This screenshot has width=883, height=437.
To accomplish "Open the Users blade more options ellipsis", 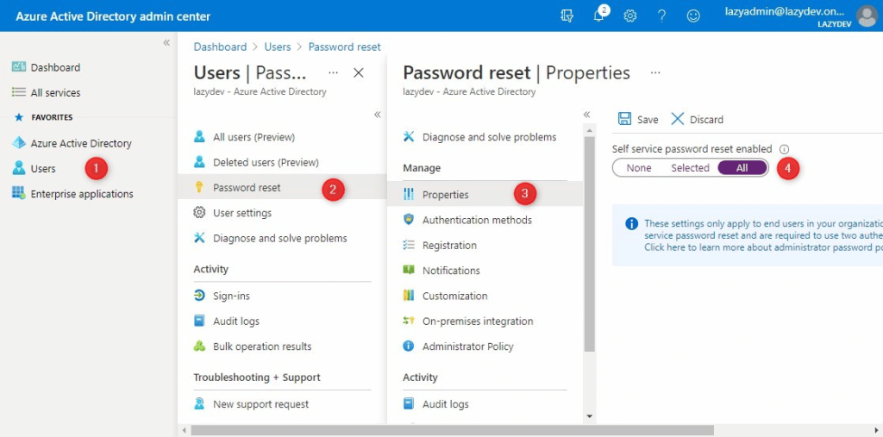I will coord(334,73).
